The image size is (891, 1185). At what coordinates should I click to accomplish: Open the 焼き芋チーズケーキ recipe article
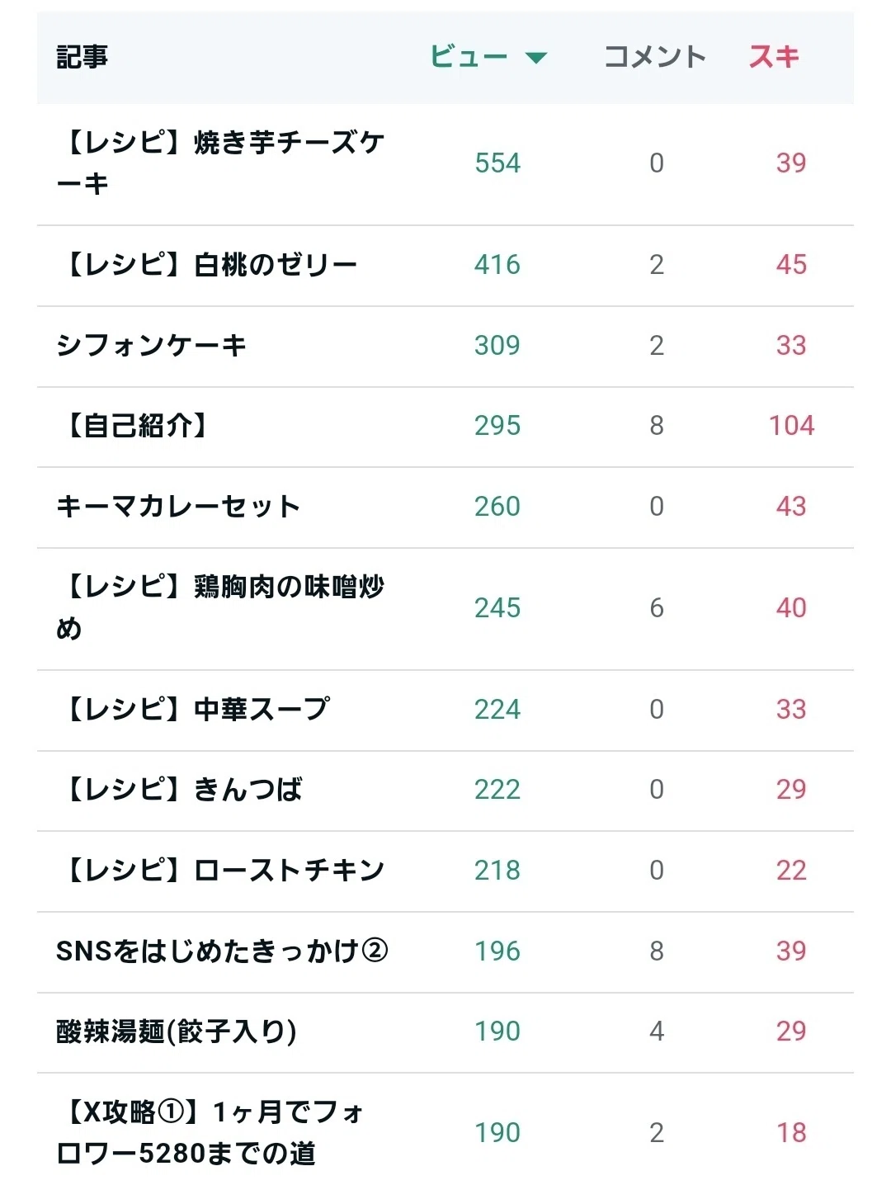point(220,163)
